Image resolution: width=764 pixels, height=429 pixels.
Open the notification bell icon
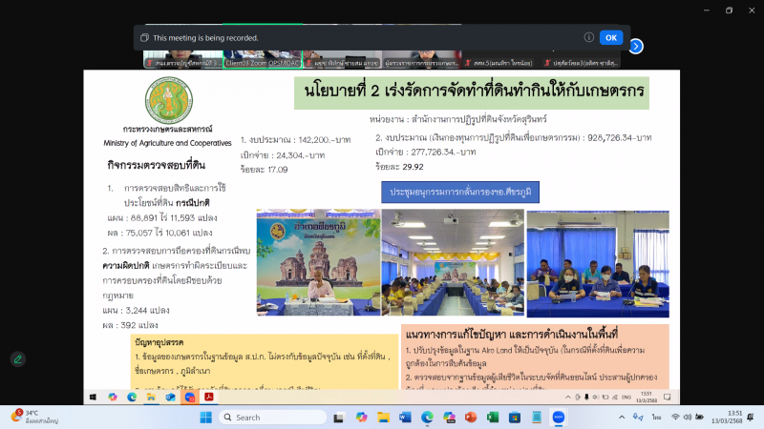coord(751,418)
